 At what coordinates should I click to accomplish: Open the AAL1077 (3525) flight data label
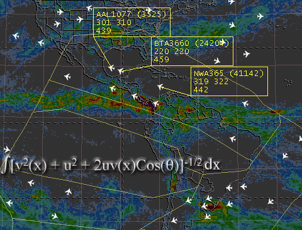click(x=131, y=22)
